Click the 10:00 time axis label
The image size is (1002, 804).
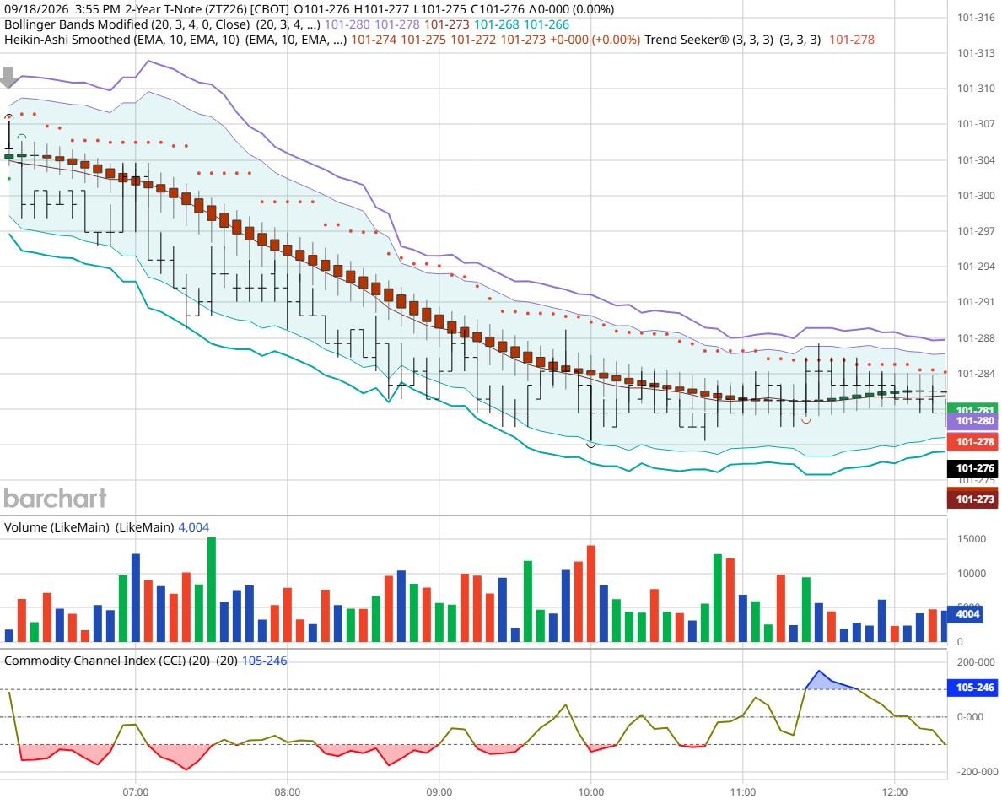pyautogui.click(x=590, y=792)
